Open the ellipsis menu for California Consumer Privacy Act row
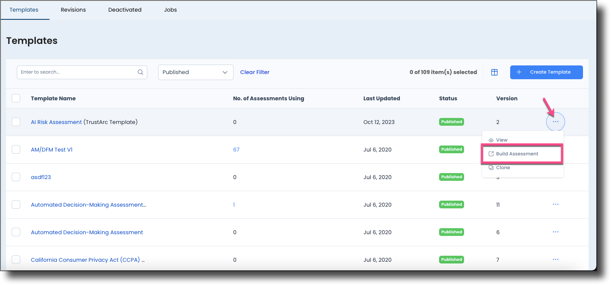This screenshot has width=611, height=285. [x=555, y=260]
